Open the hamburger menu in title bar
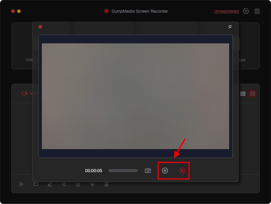Image resolution: width=271 pixels, height=204 pixels. (x=257, y=11)
